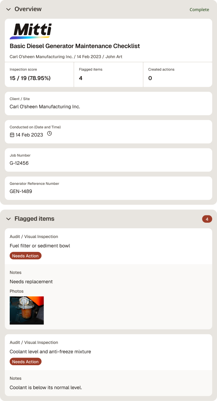Click the Complete status label

[199, 10]
